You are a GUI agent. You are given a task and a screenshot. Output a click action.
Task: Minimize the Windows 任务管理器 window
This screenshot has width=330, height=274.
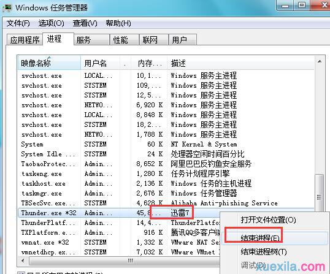pyautogui.click(x=285, y=5)
